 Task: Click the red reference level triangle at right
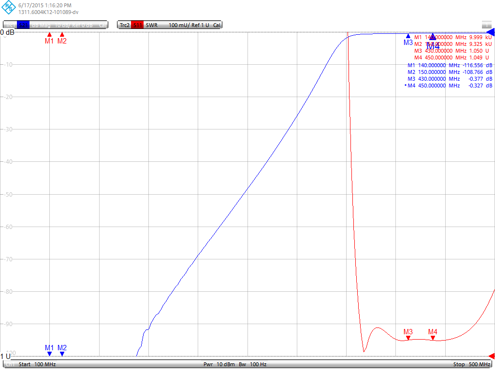(492, 356)
